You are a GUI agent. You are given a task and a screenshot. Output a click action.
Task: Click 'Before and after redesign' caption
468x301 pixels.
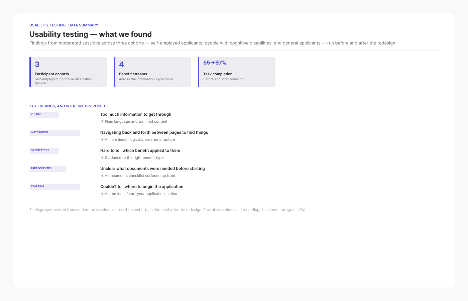point(223,79)
